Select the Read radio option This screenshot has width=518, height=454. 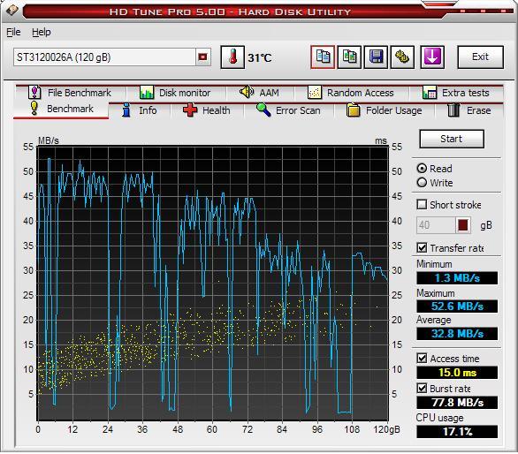click(x=422, y=169)
